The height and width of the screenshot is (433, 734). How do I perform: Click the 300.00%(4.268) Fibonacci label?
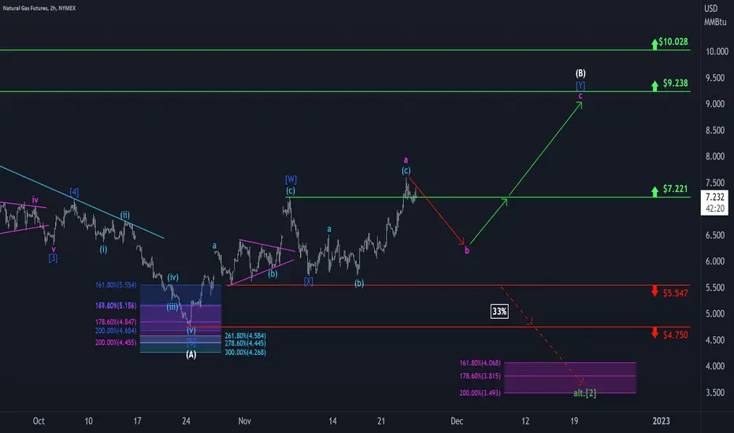coord(245,353)
